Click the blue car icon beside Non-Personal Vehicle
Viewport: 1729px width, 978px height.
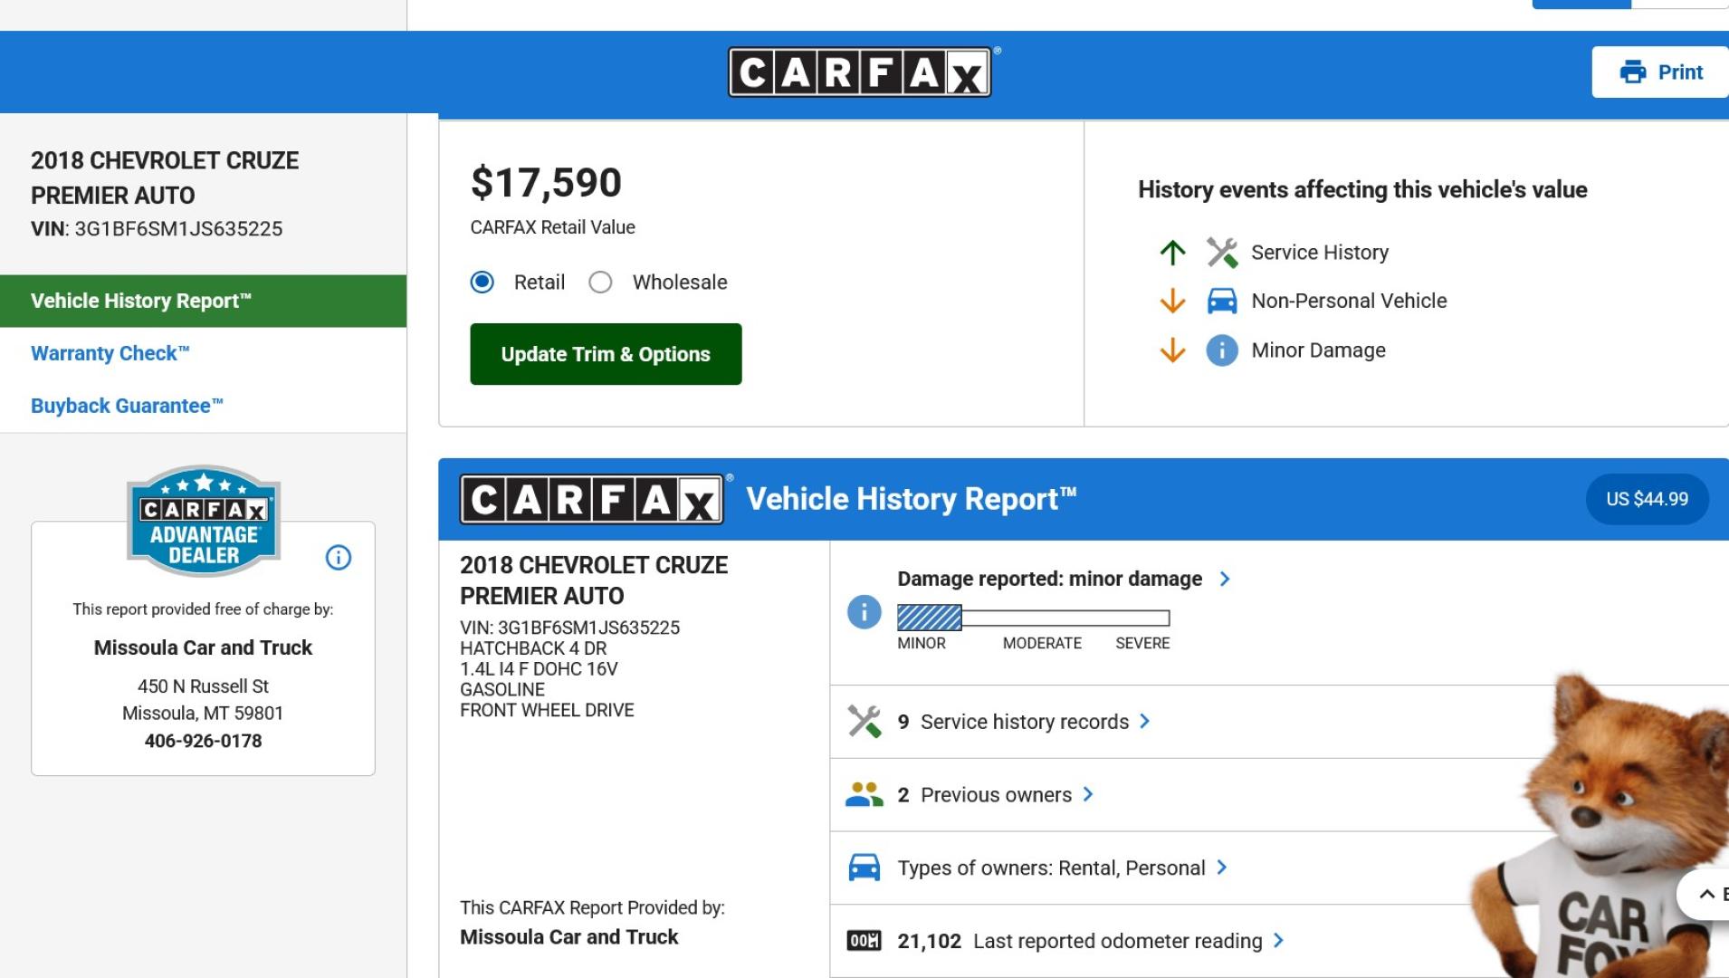click(1222, 301)
